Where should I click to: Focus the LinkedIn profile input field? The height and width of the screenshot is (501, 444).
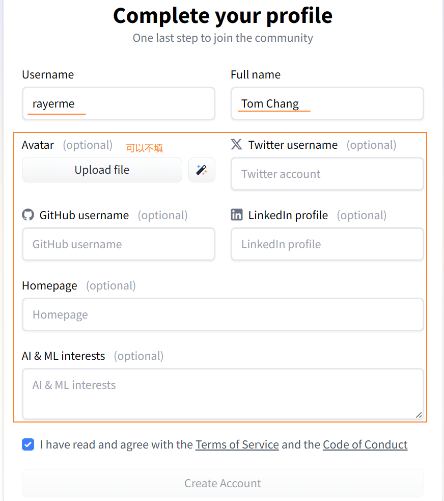point(327,245)
